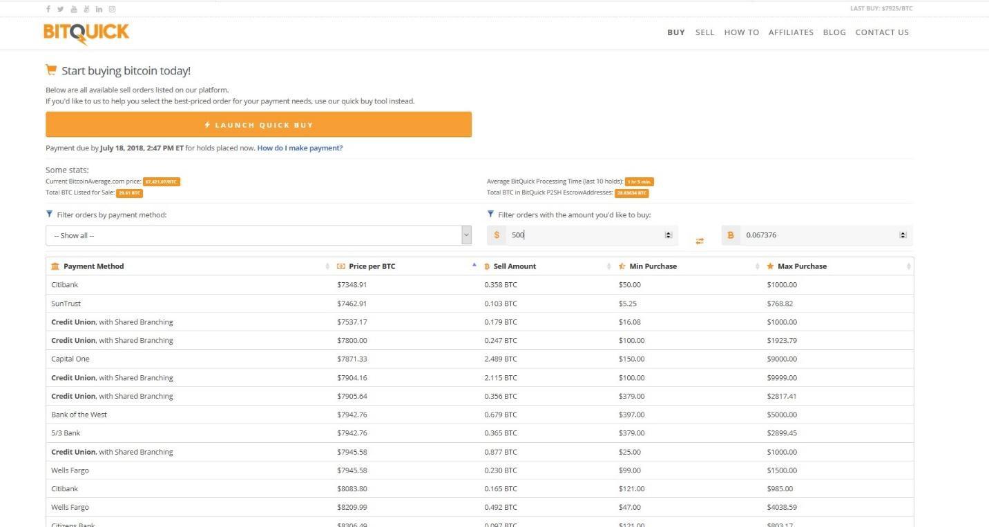Click the $7904.16 price cell
The width and height of the screenshot is (989, 527).
pos(352,378)
